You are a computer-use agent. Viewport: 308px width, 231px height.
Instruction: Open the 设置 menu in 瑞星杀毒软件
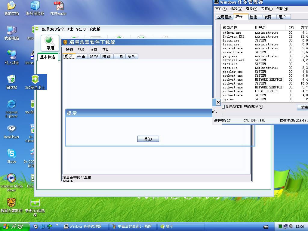pyautogui.click(x=94, y=50)
